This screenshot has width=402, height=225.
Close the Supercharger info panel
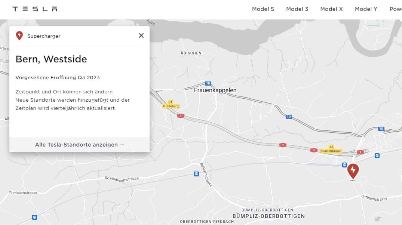(x=141, y=35)
